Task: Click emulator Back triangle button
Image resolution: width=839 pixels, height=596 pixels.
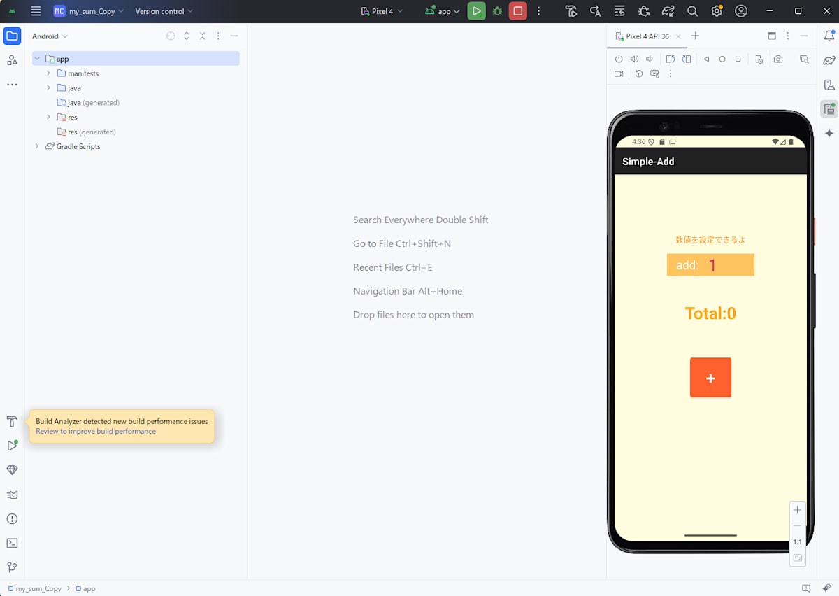Action: pyautogui.click(x=707, y=59)
